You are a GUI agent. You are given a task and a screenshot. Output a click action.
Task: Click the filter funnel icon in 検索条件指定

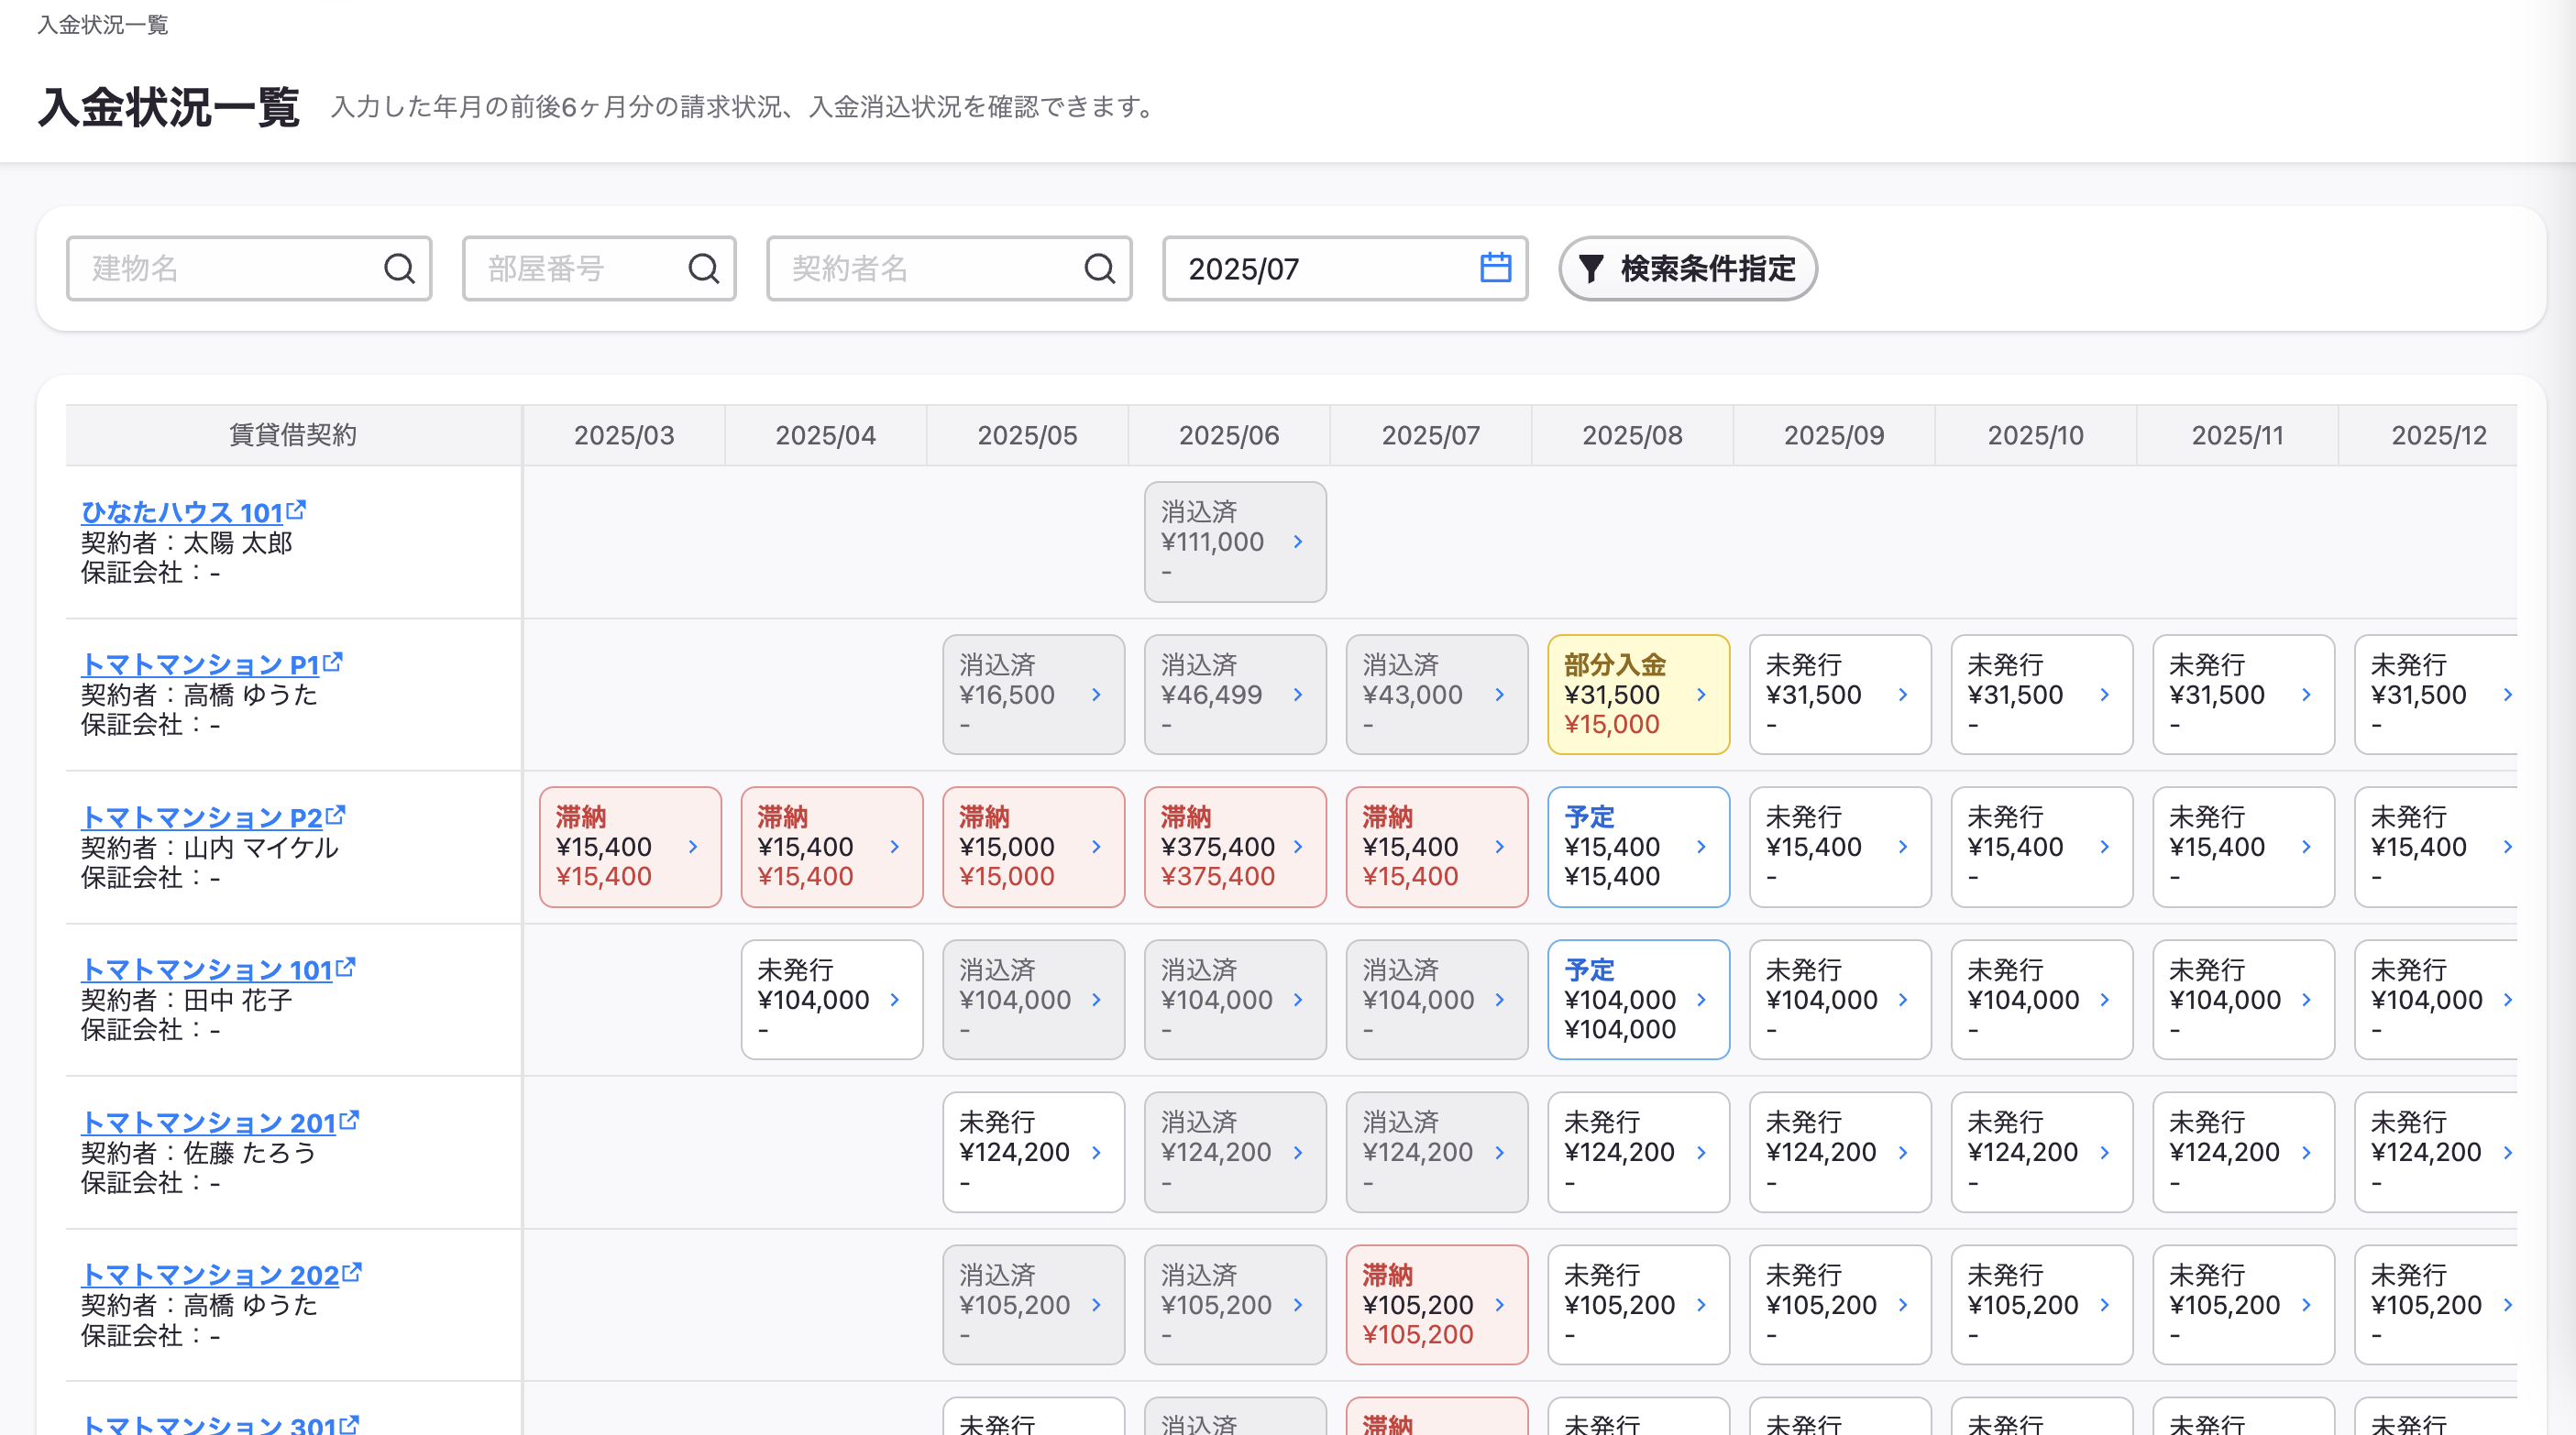point(1590,268)
